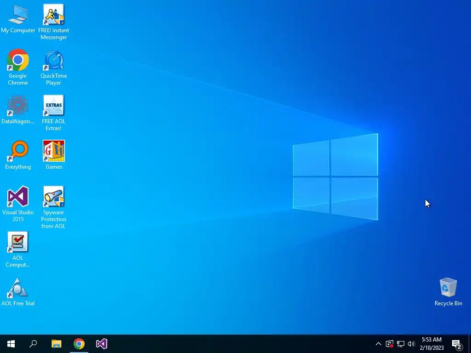Select Spyware Protection from AOL shortcut

coord(53,207)
